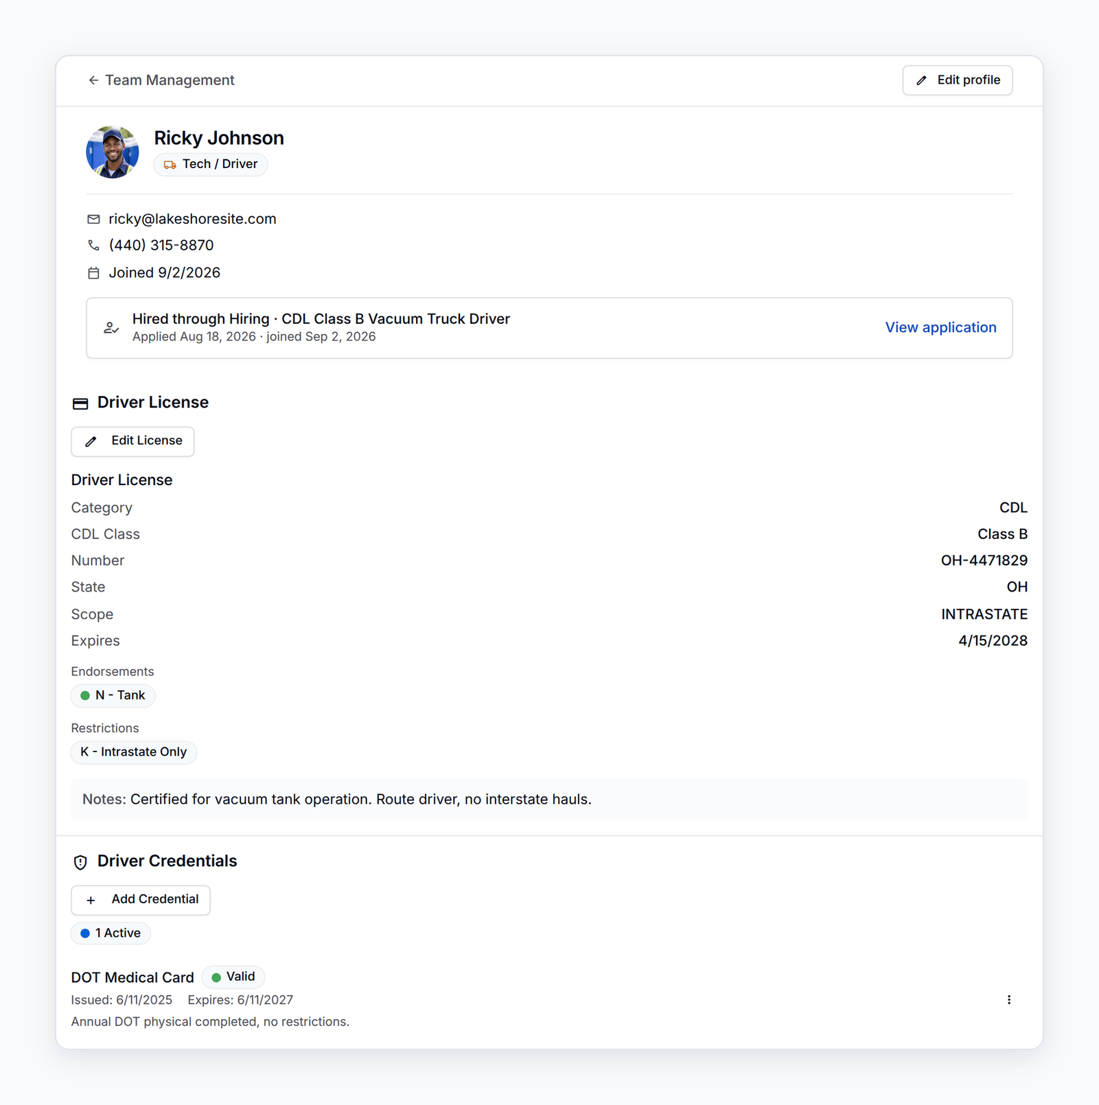1099x1105 pixels.
Task: Click the truck icon in role badge
Action: (x=170, y=165)
